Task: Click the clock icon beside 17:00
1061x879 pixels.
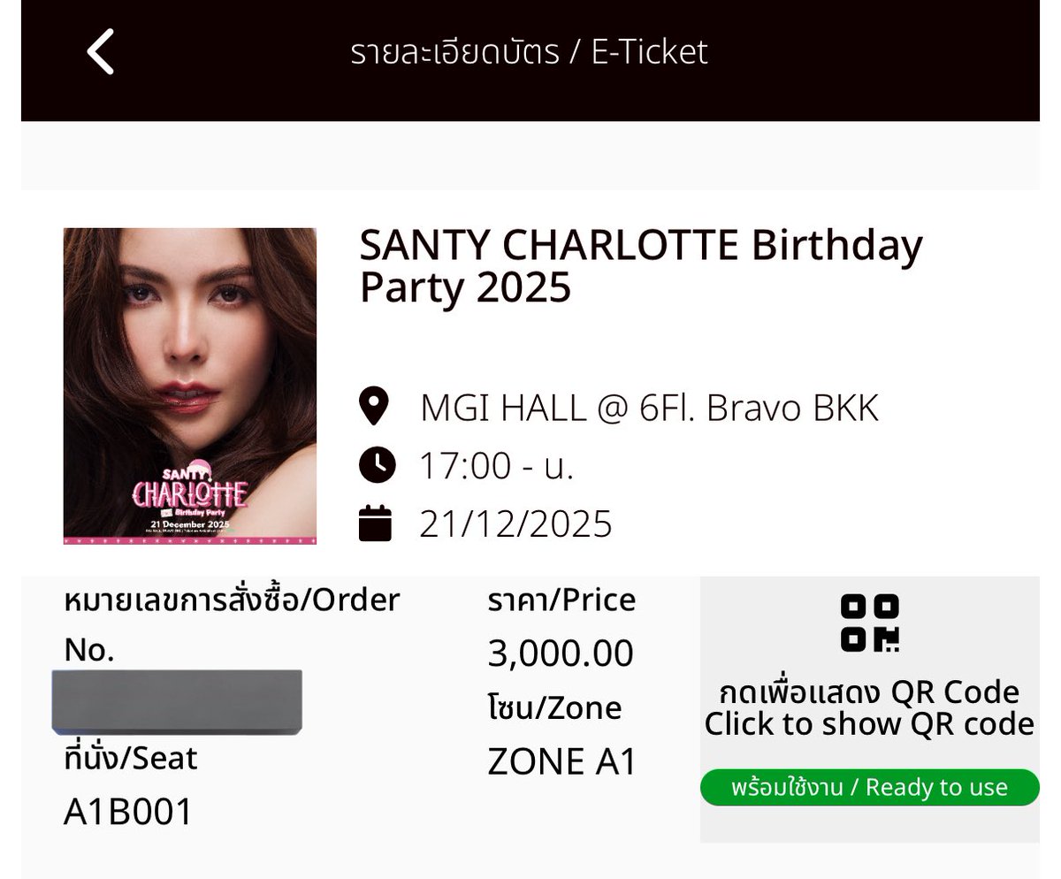Action: pyautogui.click(x=377, y=465)
